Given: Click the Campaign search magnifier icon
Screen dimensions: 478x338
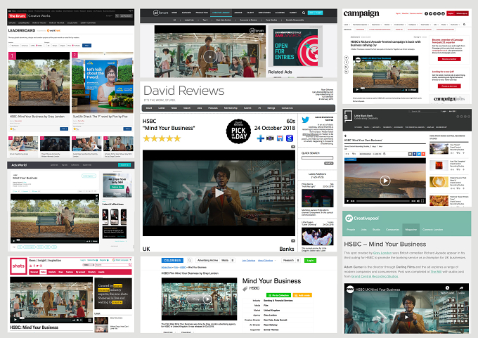Looking at the screenshot, I should tap(464, 25).
